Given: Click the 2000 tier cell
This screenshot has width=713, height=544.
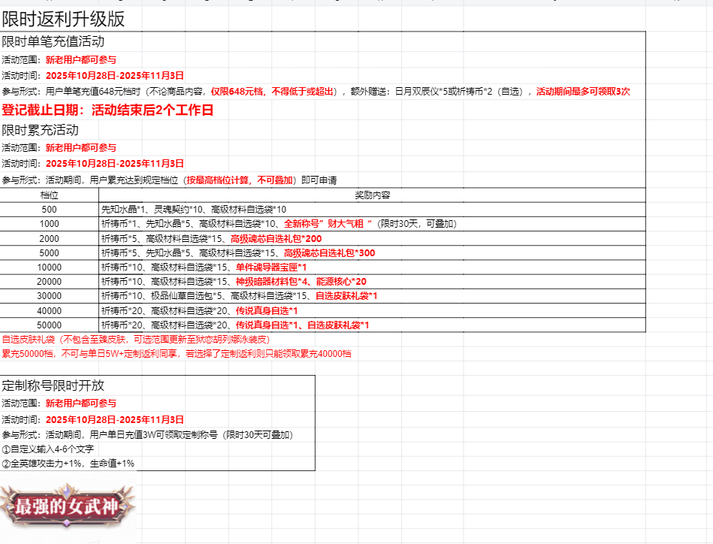Looking at the screenshot, I should [x=50, y=238].
